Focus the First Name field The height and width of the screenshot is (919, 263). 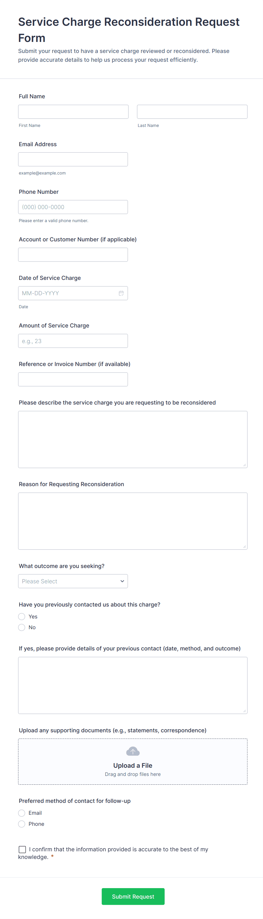(x=74, y=112)
